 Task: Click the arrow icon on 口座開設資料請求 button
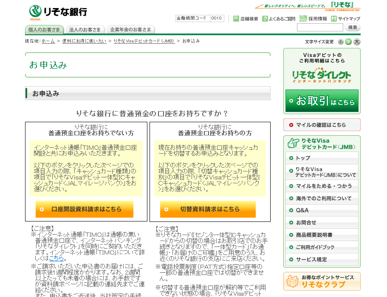[42, 209]
